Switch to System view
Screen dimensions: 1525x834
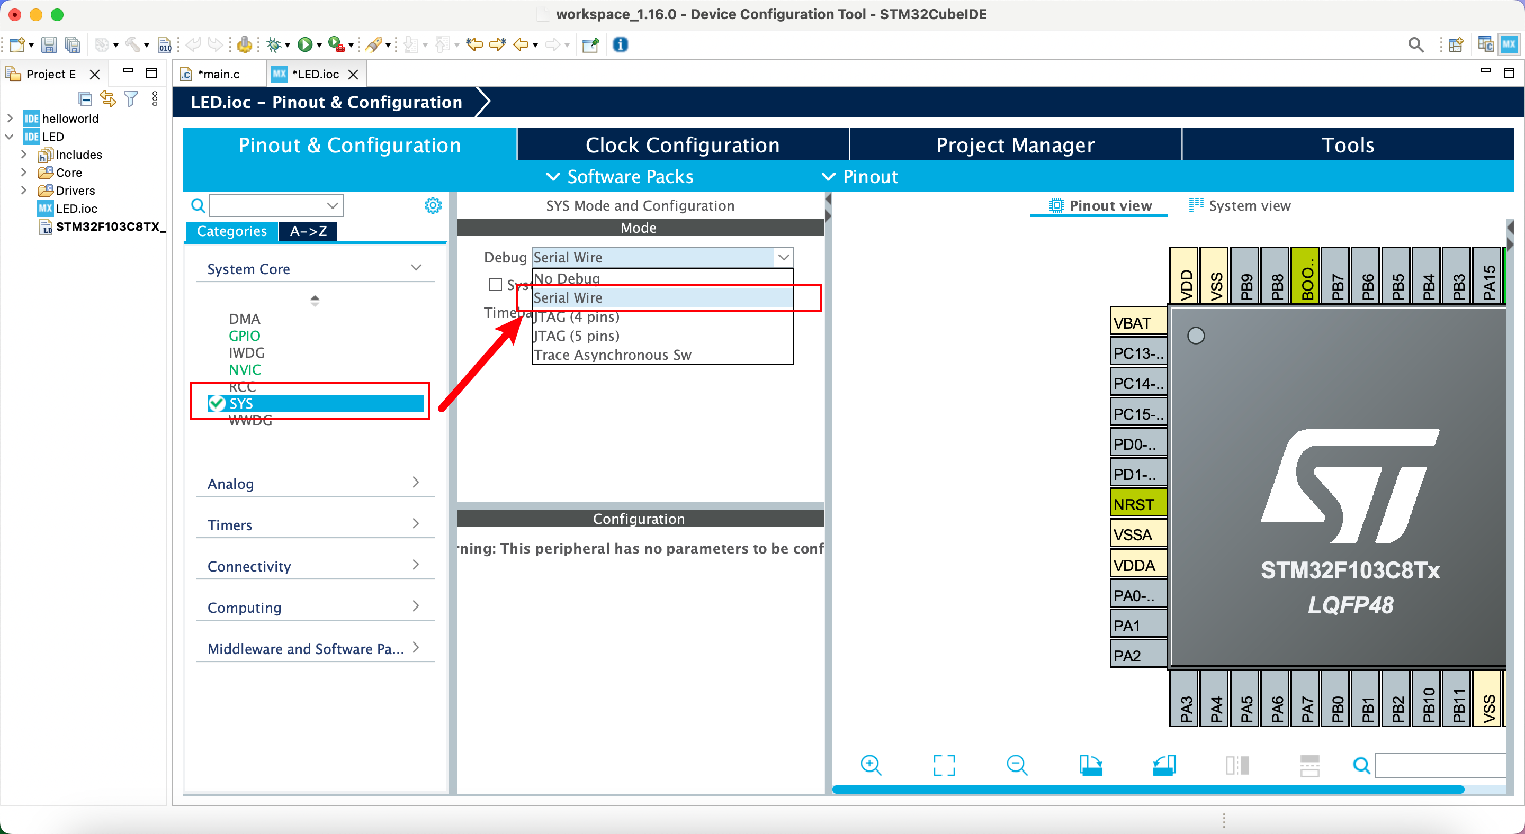pyautogui.click(x=1240, y=205)
